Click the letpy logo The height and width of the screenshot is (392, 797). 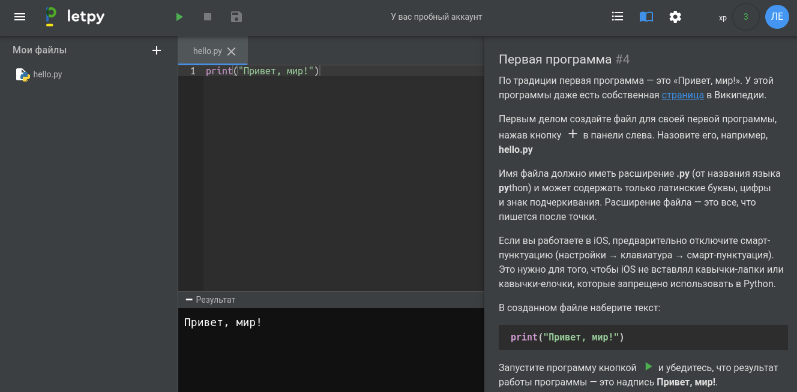tap(75, 17)
